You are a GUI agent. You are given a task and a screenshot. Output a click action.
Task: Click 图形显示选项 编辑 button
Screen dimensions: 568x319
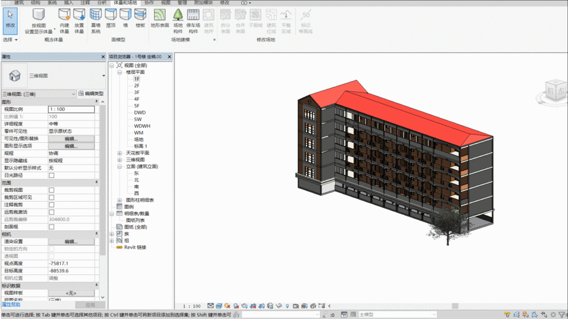(x=71, y=146)
